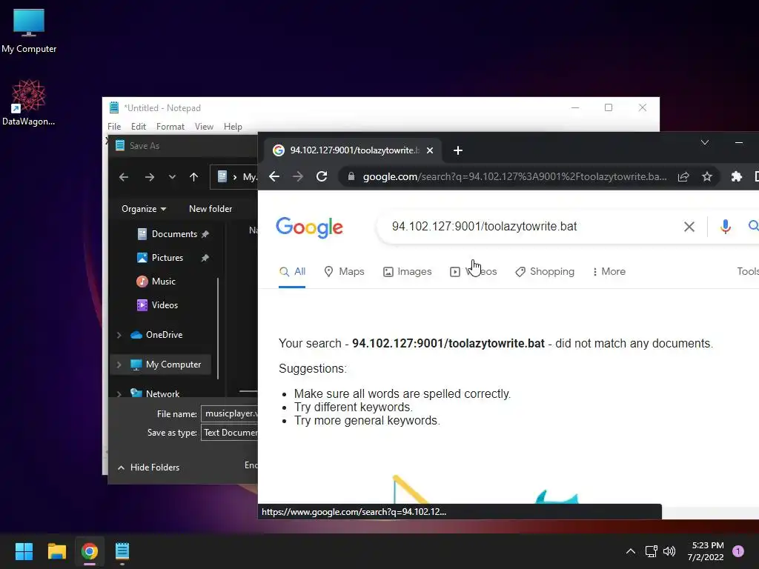Go forward in Save As dialog
Screen dimensions: 759x569
pyautogui.click(x=150, y=177)
